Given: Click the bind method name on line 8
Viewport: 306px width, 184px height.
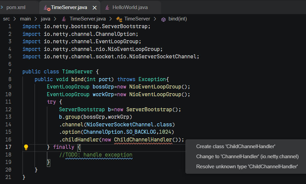Looking at the screenshot, I should click(77, 79).
